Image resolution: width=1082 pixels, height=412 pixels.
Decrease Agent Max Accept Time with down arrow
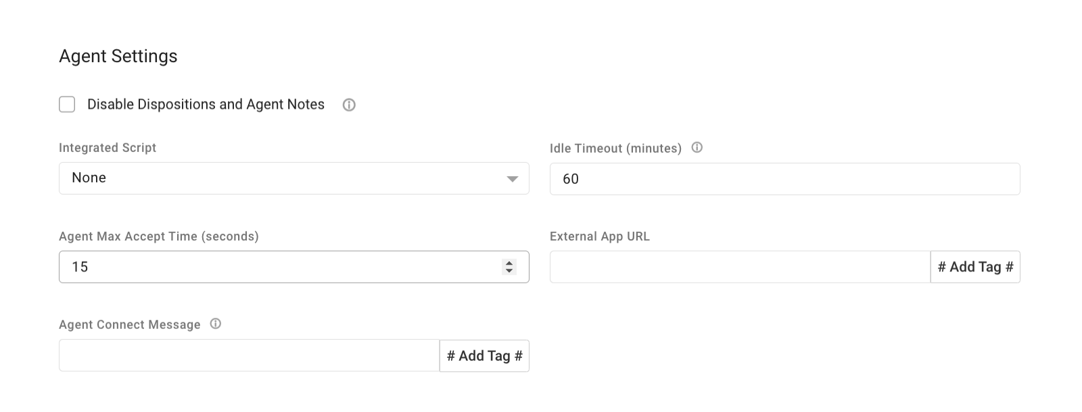coord(509,271)
